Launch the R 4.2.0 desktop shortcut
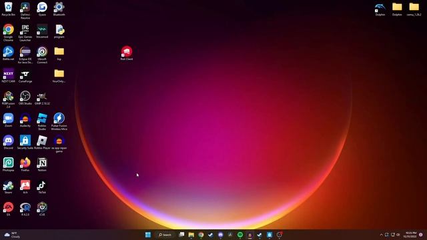This screenshot has width=427, height=240. 25,209
